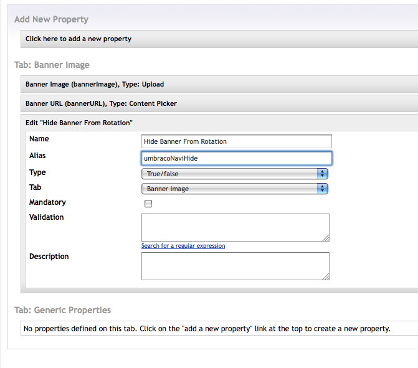Click the 'No properties defined on this tab' message
The image size is (418, 368).
206,328
